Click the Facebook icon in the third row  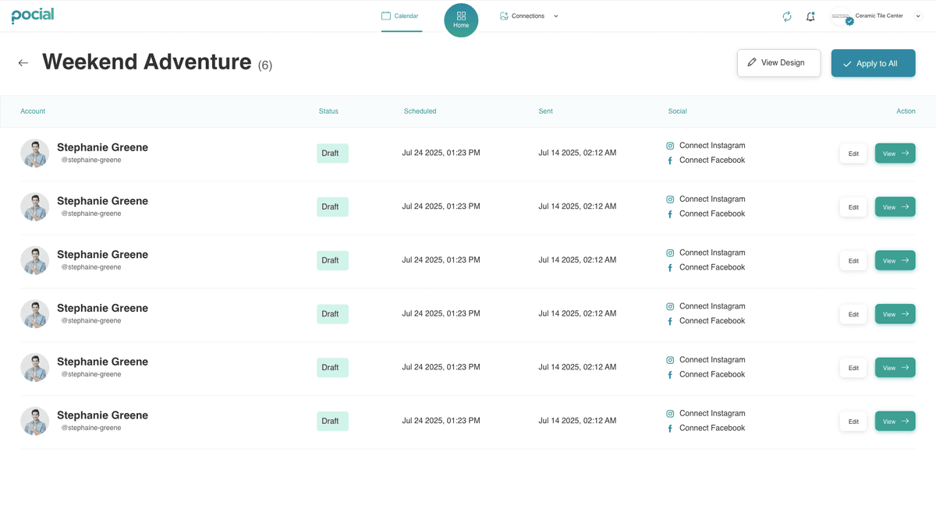point(670,268)
